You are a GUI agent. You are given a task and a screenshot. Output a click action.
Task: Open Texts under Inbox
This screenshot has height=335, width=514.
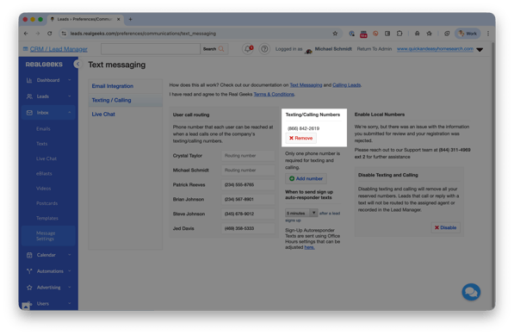tap(42, 144)
